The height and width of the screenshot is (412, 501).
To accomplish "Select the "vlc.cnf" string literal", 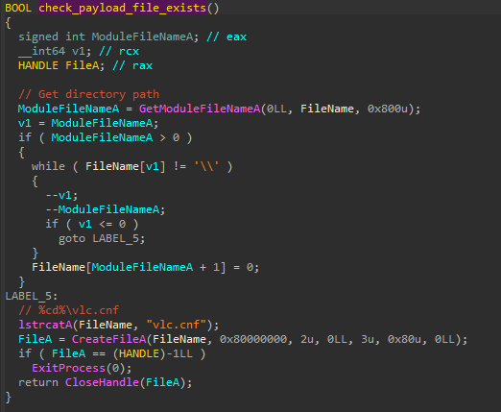I will pos(177,325).
